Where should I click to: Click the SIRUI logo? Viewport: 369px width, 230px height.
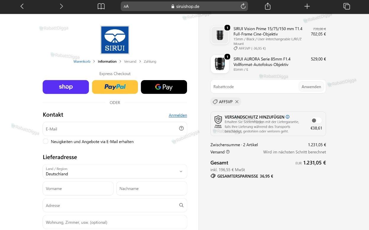pos(115,40)
